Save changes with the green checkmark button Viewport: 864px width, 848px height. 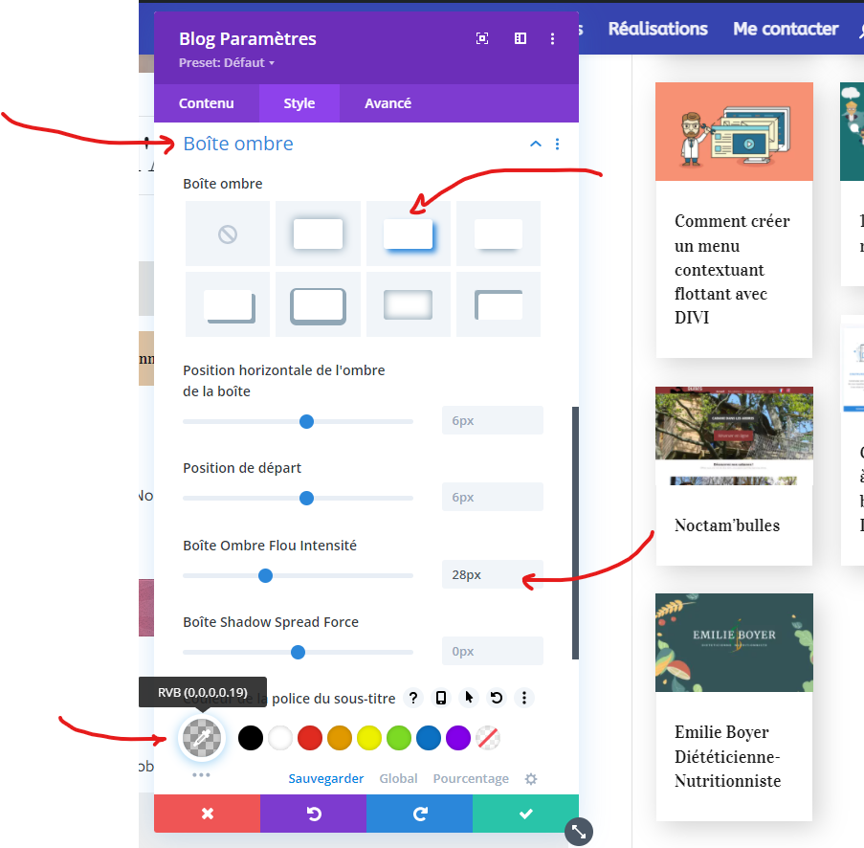point(524,813)
